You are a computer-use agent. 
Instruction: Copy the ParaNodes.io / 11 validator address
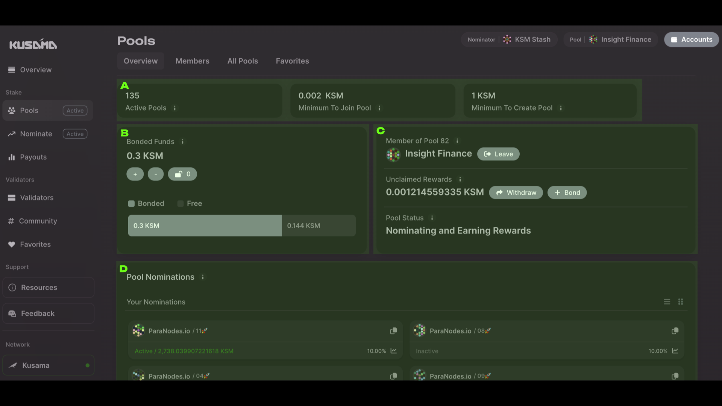[393, 331]
